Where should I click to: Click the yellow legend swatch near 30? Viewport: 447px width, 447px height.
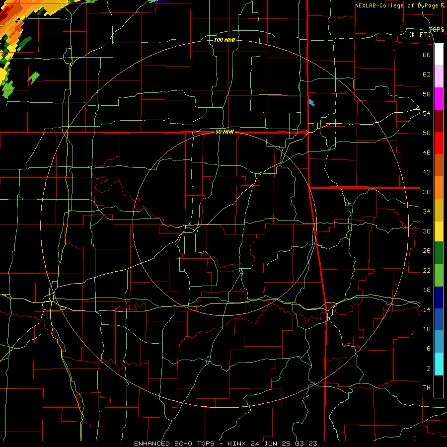[x=439, y=231]
